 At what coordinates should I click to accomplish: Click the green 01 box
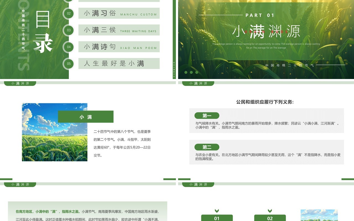click(x=217, y=218)
